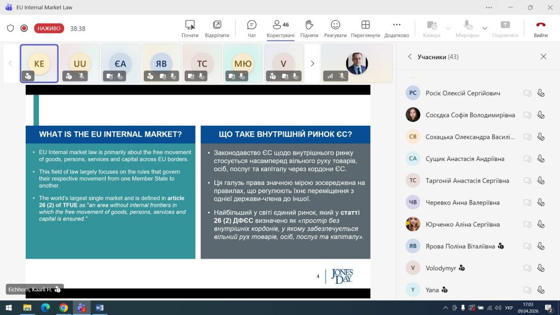Open the Chat panel
Viewport: 560px width, 315px height.
(x=252, y=28)
